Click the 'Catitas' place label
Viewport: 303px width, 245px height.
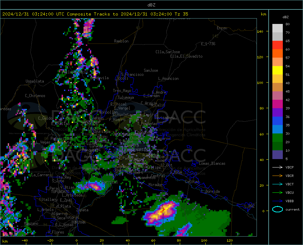tap(192, 182)
